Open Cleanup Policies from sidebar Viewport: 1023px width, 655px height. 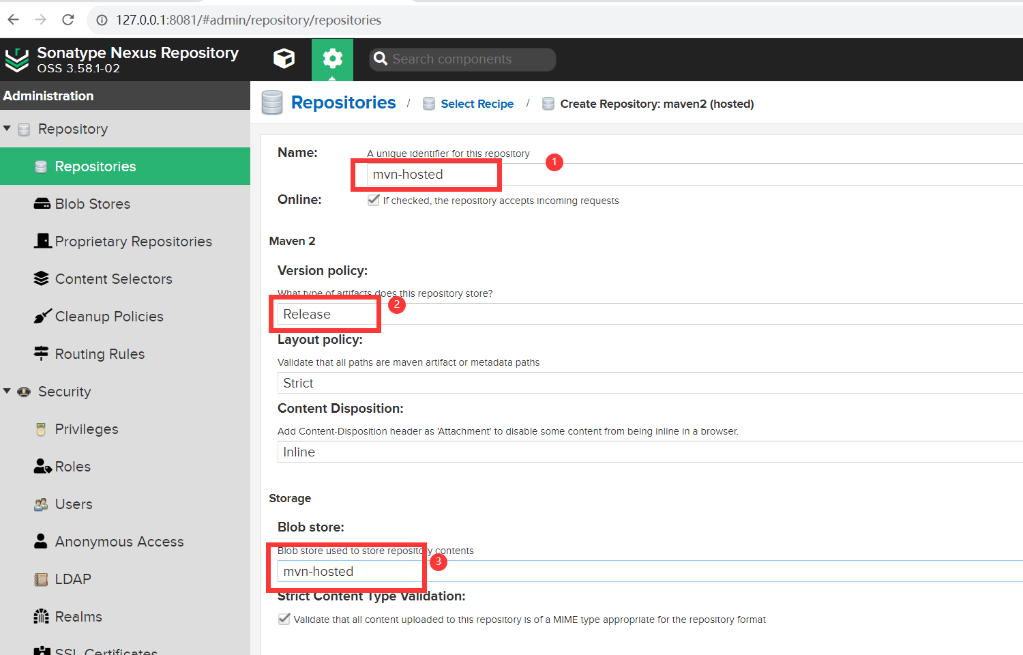pos(108,317)
